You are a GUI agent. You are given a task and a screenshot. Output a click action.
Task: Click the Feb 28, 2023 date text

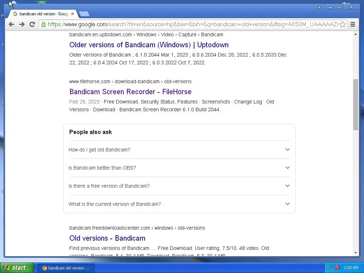tap(84, 102)
